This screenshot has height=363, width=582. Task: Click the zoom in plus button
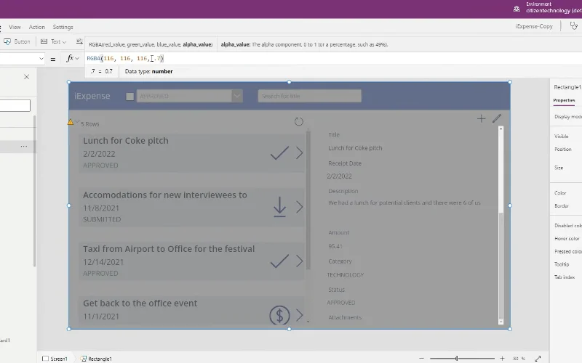(502, 358)
